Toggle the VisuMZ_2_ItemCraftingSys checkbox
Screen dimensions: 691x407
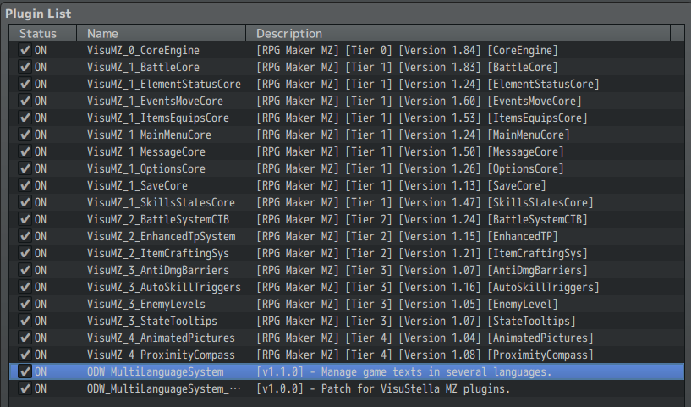click(x=25, y=253)
